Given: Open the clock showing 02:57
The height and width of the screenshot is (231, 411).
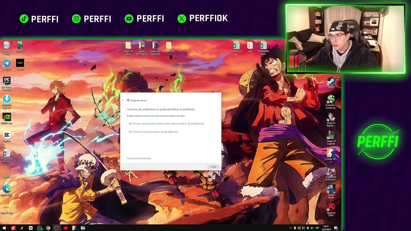Looking at the screenshot, I should [x=326, y=228].
